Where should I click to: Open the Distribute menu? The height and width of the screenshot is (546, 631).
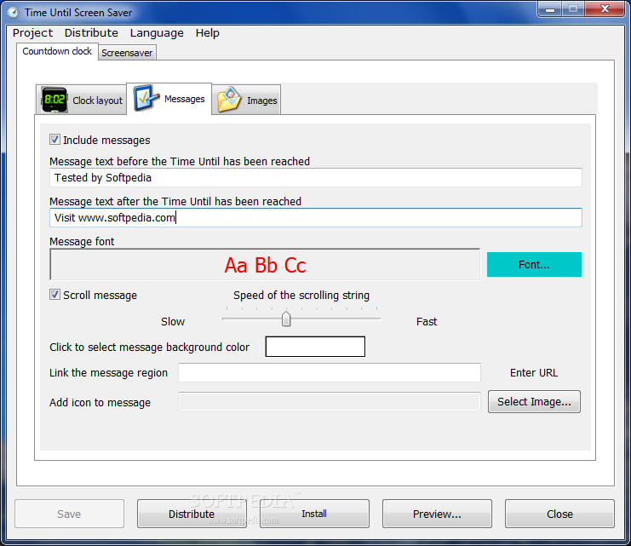[x=91, y=33]
